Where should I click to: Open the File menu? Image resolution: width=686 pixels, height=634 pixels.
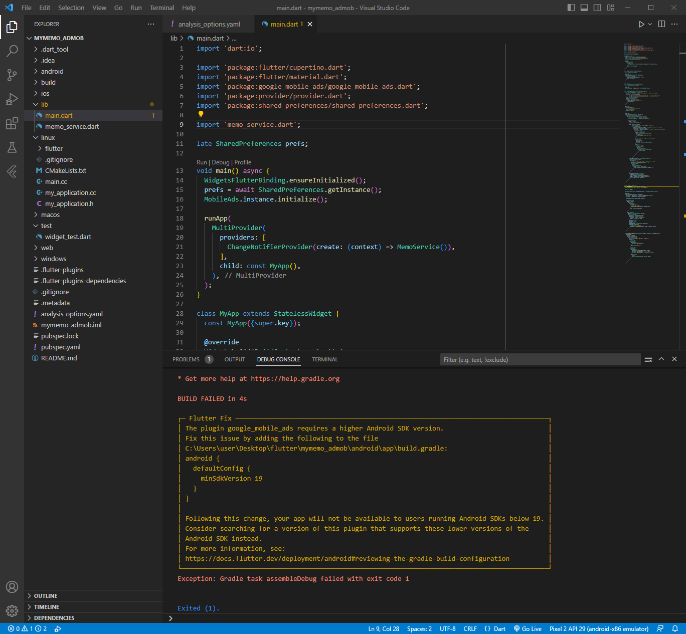pos(27,8)
